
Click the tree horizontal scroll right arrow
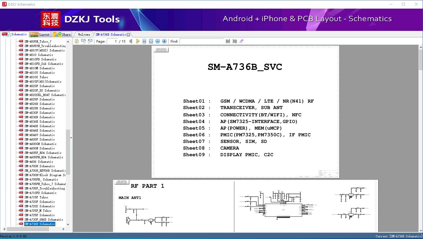[x=63, y=229]
